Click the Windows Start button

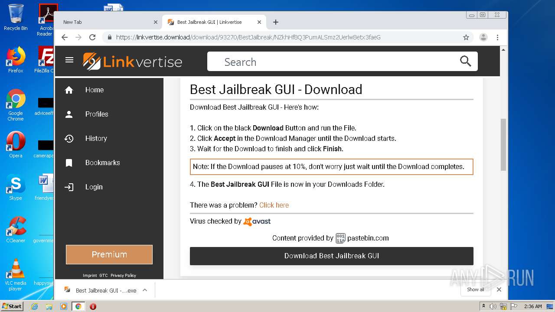12,306
